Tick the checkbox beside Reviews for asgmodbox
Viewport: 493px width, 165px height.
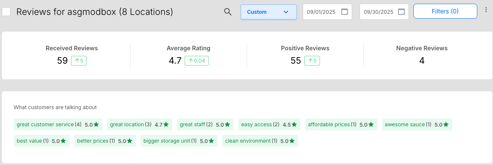[6, 12]
